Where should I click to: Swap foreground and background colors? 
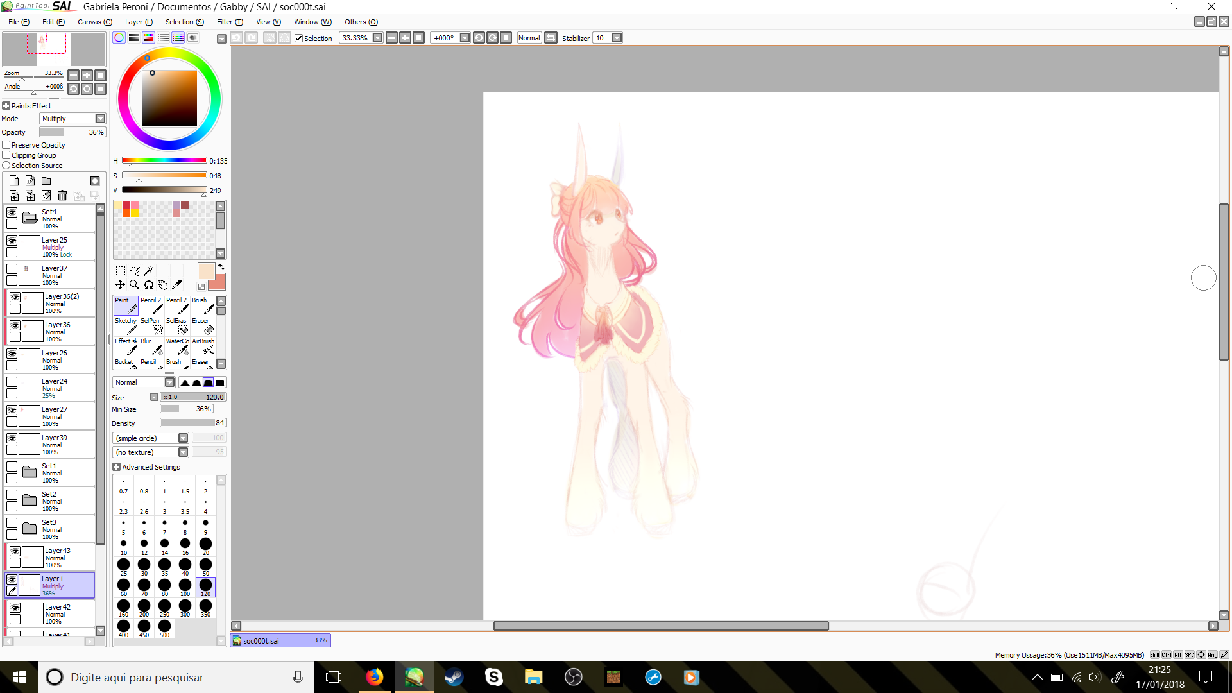point(221,267)
